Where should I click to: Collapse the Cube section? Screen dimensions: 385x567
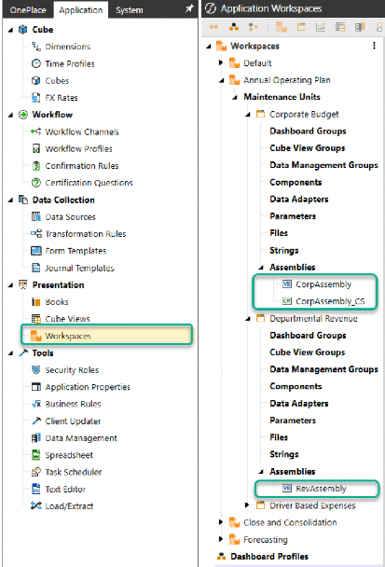point(10,30)
